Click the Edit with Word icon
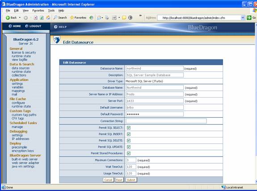The height and width of the screenshot is (191, 257). pos(114,18)
